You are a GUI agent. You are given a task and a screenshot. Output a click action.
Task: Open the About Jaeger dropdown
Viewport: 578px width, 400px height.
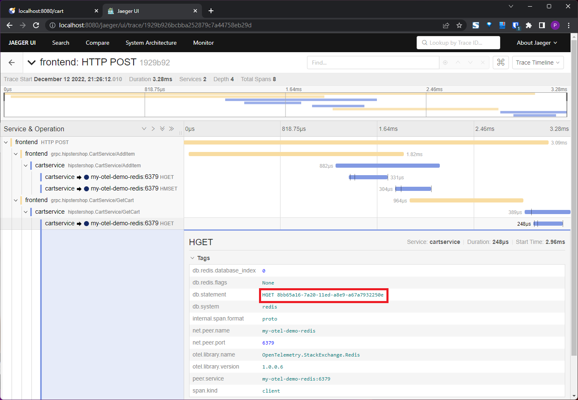click(x=537, y=43)
